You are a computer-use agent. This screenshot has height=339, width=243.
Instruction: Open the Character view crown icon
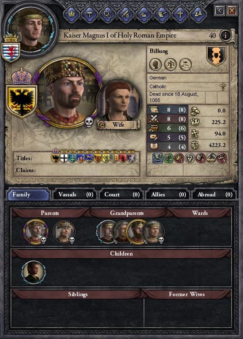(x=72, y=14)
